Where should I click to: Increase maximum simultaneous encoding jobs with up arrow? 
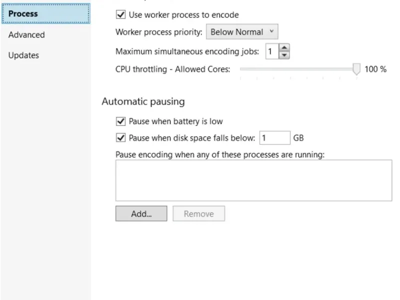click(x=284, y=48)
